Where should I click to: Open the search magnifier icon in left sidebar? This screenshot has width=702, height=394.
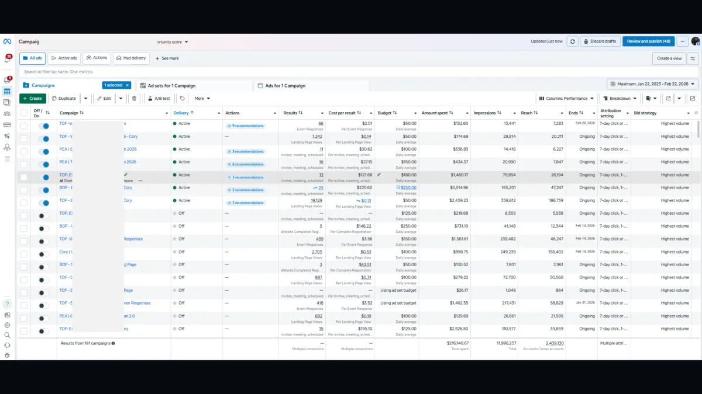(7, 335)
